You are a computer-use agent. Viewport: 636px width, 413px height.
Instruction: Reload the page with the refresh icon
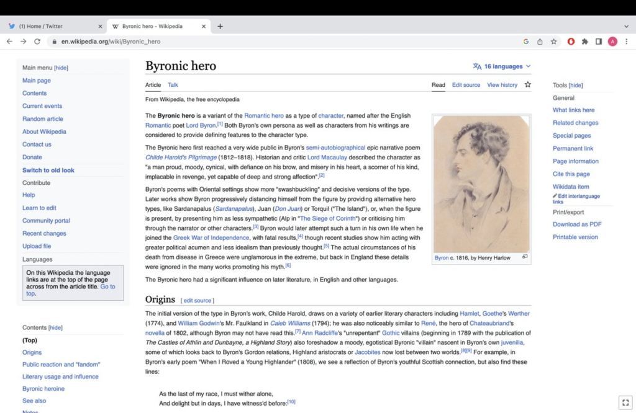(x=37, y=42)
